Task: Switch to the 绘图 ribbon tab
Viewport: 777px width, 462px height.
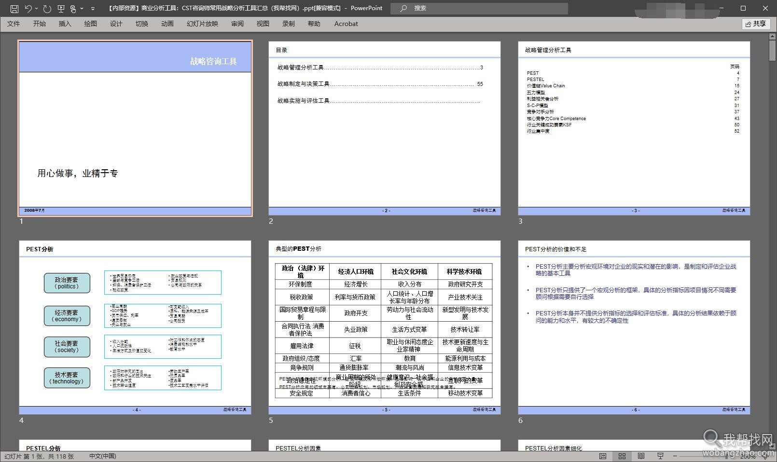Action: point(90,24)
